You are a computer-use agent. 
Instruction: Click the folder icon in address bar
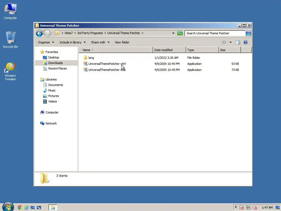[x=57, y=33]
